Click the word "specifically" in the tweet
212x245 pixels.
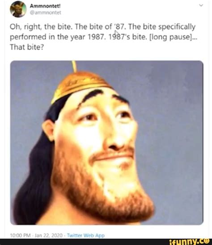[177, 27]
